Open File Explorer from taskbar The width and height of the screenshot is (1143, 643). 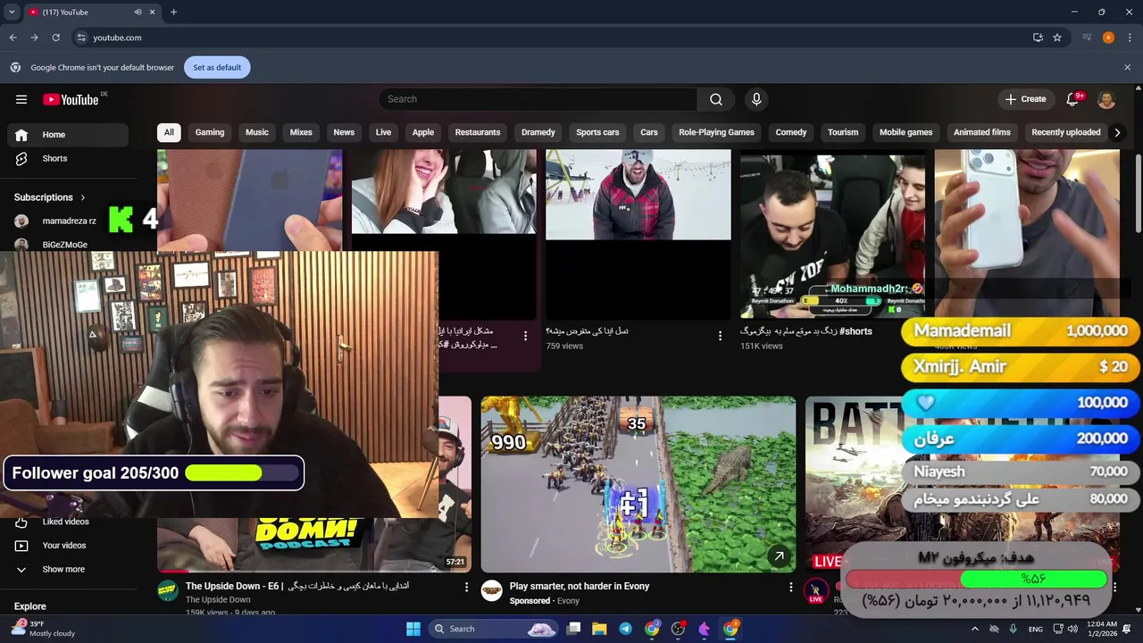coord(599,629)
